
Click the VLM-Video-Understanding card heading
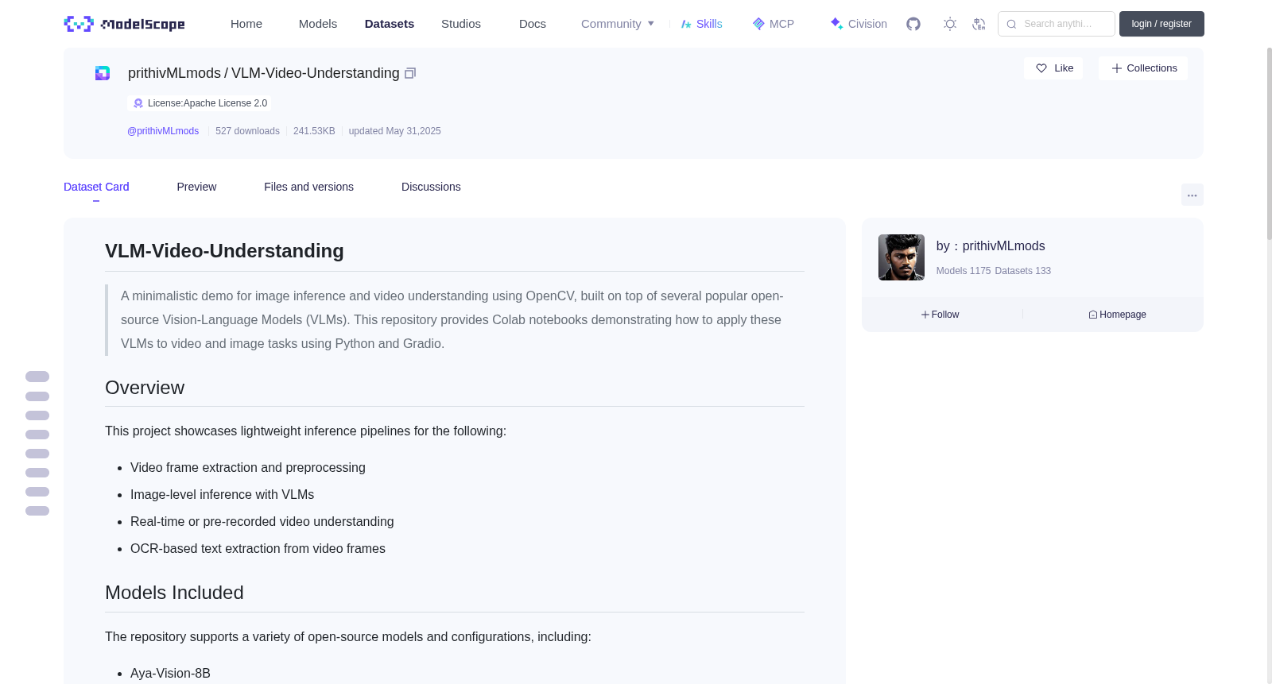pyautogui.click(x=224, y=251)
